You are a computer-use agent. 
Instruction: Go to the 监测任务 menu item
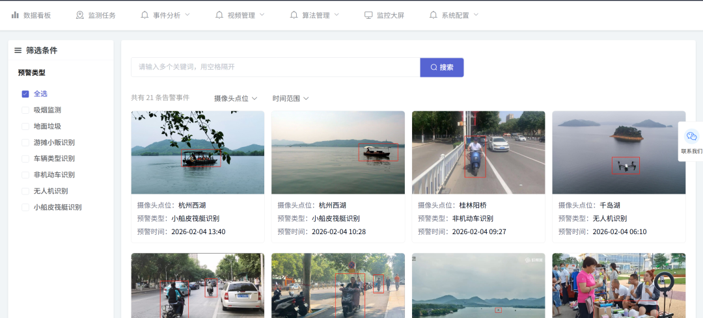click(x=102, y=15)
